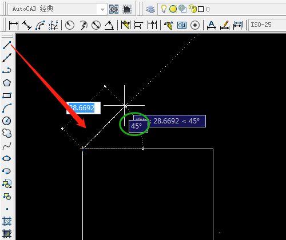Click the Linear dimension tool
The width and height of the screenshot is (286, 240).
click(14, 25)
